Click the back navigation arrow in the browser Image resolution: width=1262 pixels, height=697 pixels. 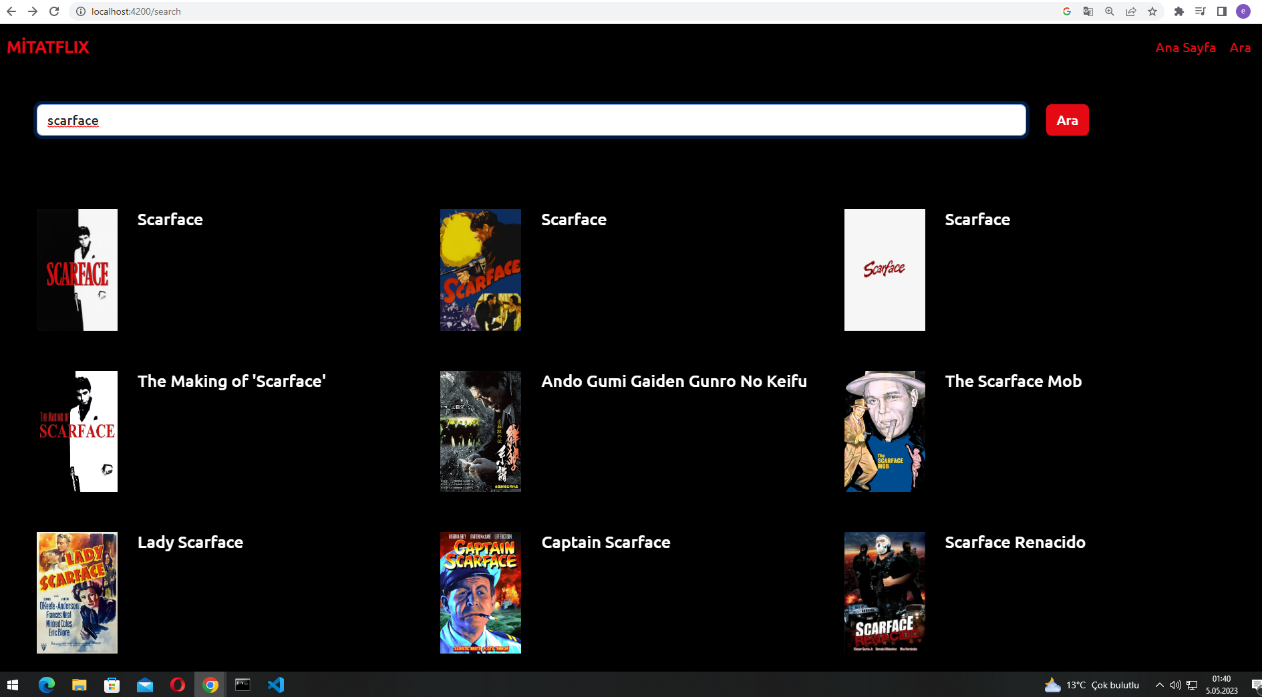click(x=11, y=11)
